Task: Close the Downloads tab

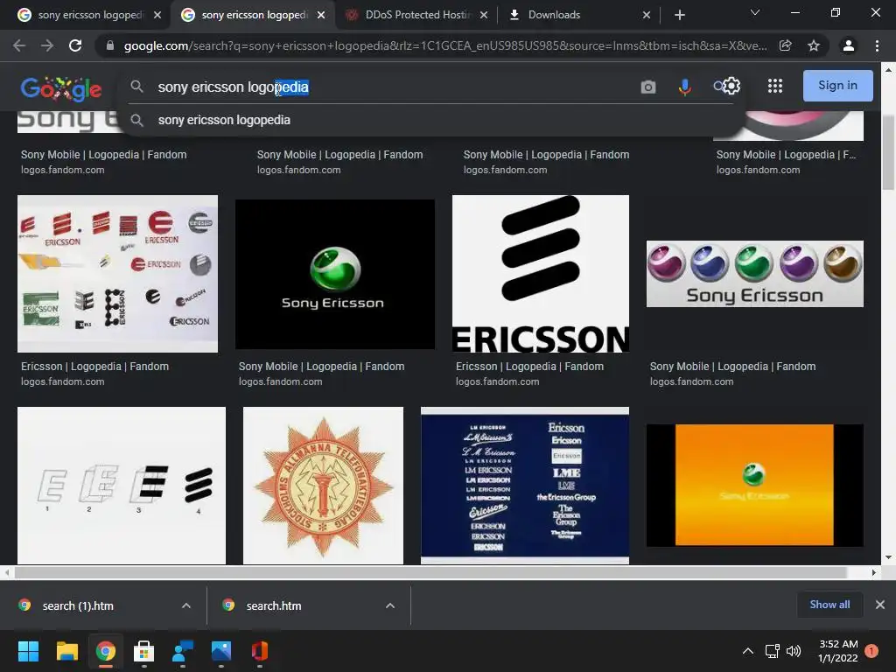Action: click(647, 15)
